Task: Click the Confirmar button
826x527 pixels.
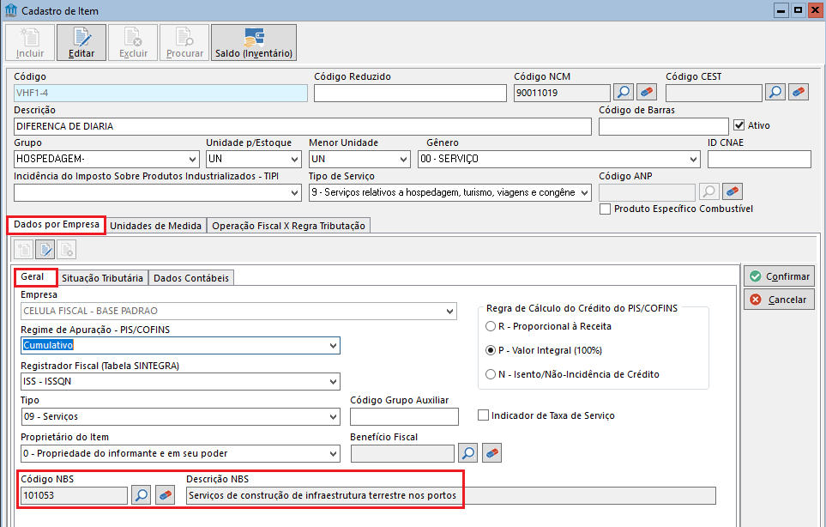Action: [779, 276]
